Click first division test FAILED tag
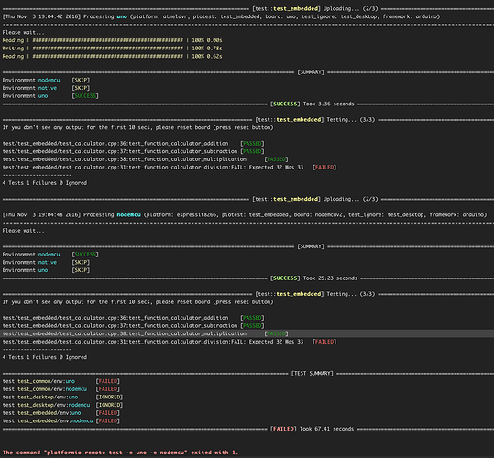Image resolution: width=494 pixels, height=458 pixels. [324, 167]
